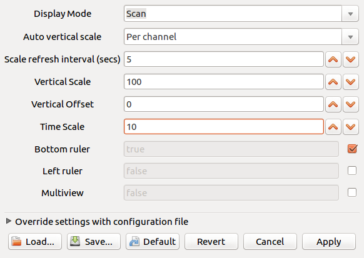
Task: Click the Vertical Scale up arrow
Action: point(333,82)
